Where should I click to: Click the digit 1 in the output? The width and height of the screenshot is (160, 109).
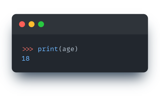(24, 59)
